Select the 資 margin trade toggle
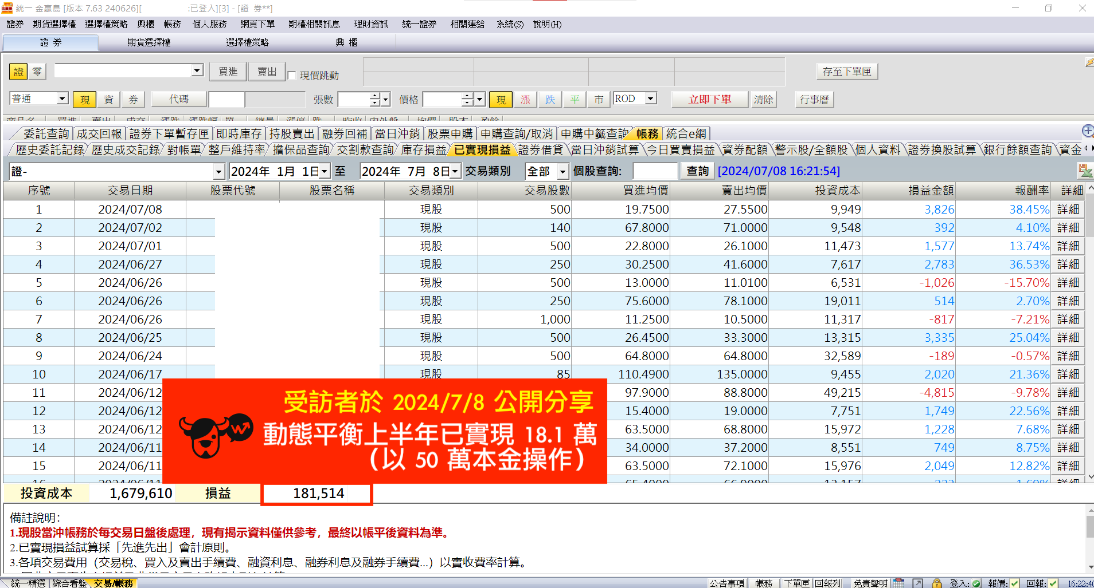Viewport: 1094px width, 588px height. 108,100
